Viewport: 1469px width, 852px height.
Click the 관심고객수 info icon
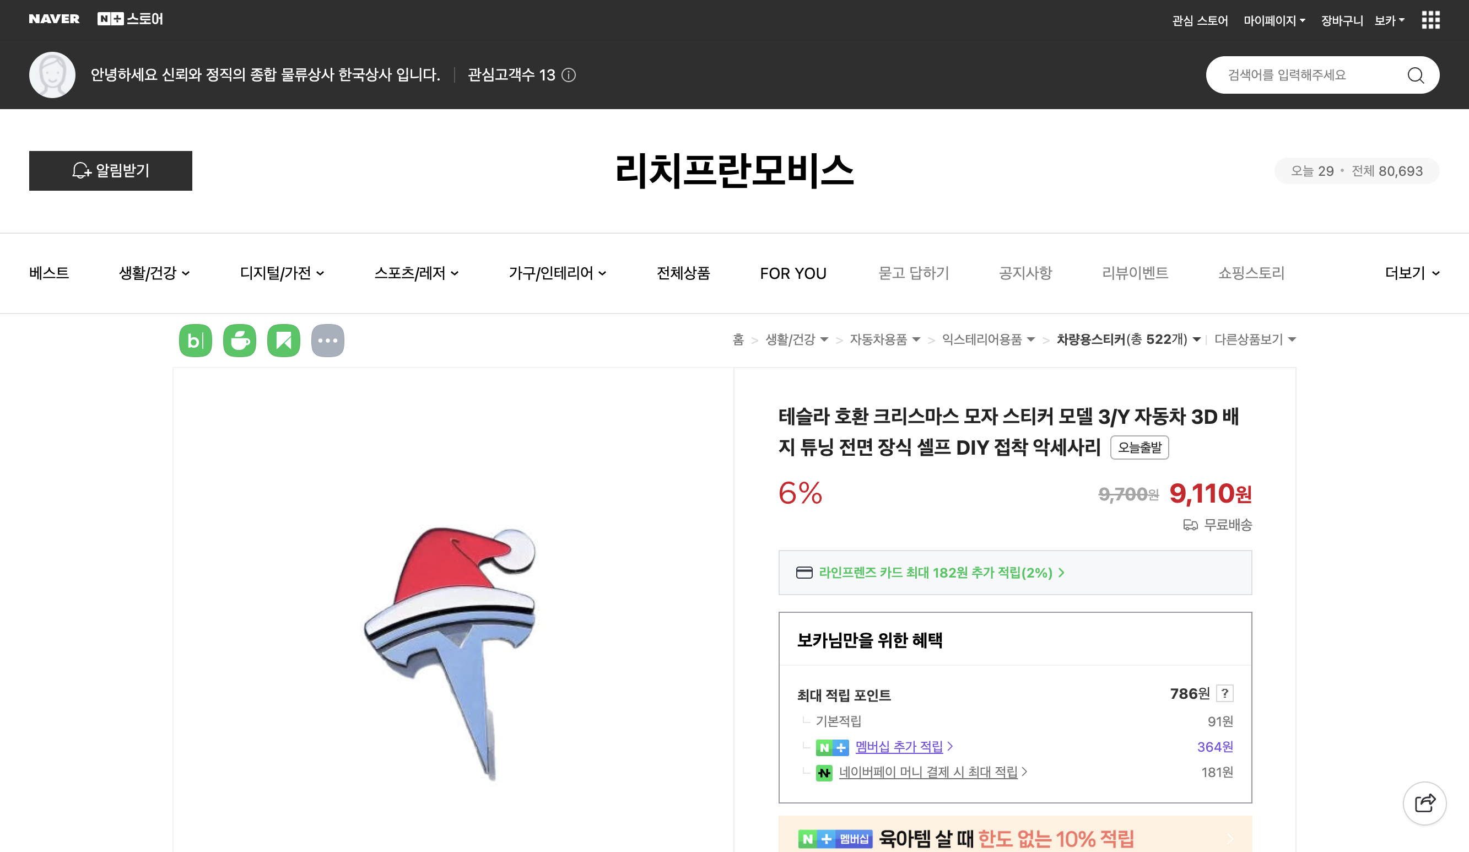(570, 76)
